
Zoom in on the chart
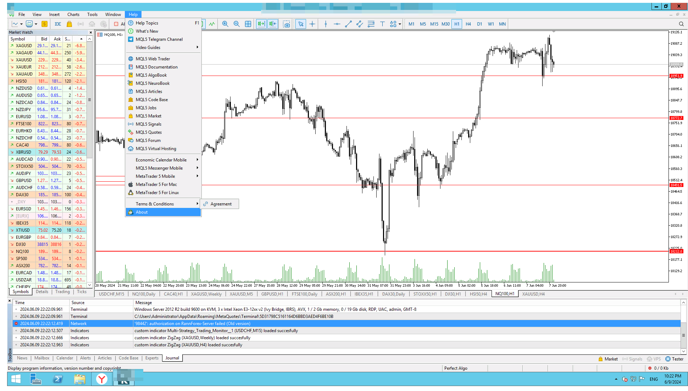(225, 24)
